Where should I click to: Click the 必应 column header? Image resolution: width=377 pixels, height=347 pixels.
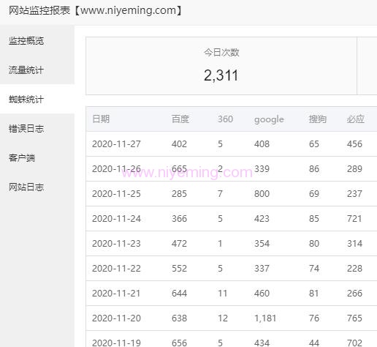coord(356,119)
